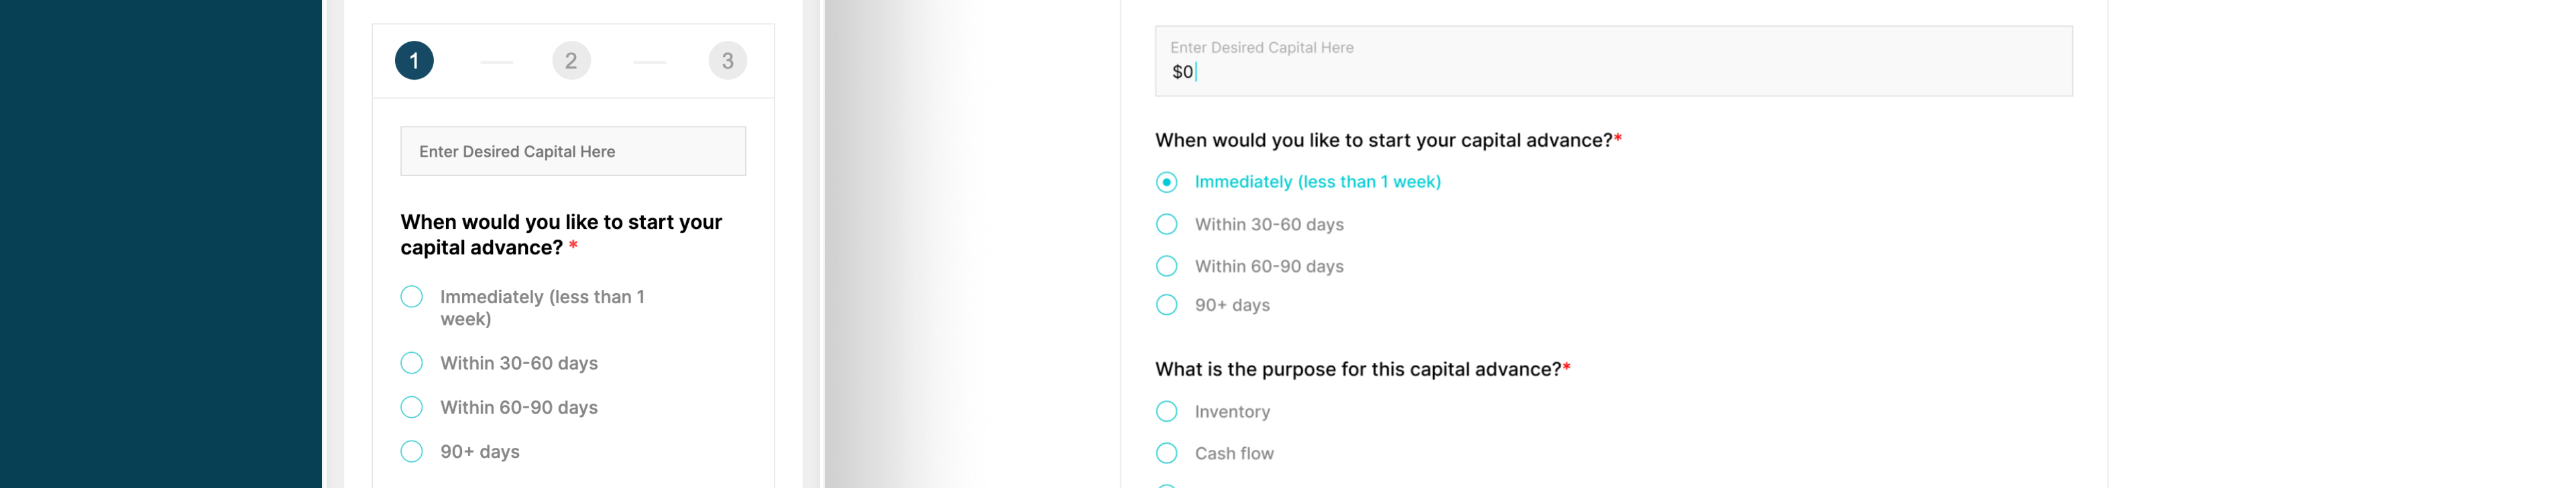Pick 'Within 60-90 days' in the wide form

click(1166, 266)
